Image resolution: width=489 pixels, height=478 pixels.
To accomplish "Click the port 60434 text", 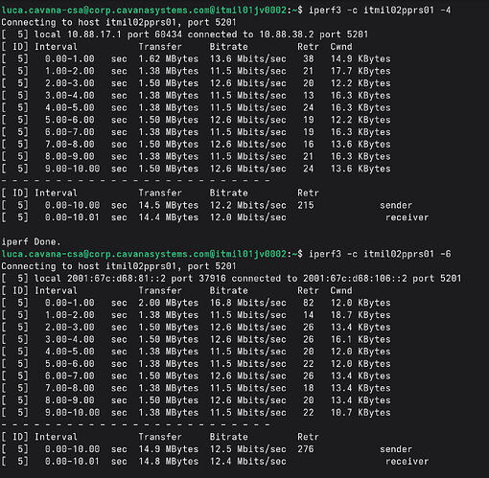I will [x=154, y=34].
